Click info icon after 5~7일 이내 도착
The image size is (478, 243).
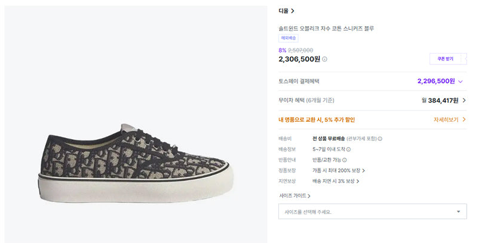[x=348, y=149]
